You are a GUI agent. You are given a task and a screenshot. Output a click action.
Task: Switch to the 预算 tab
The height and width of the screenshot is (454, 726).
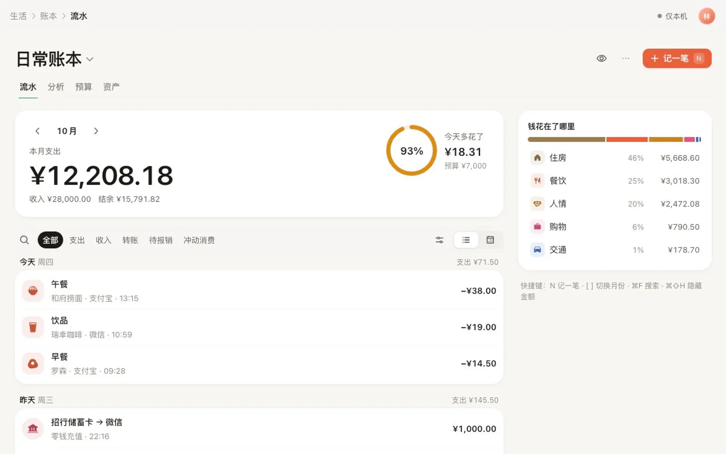83,87
